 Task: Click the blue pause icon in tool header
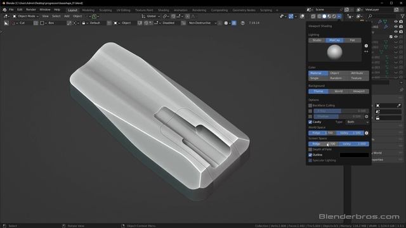tap(234, 23)
